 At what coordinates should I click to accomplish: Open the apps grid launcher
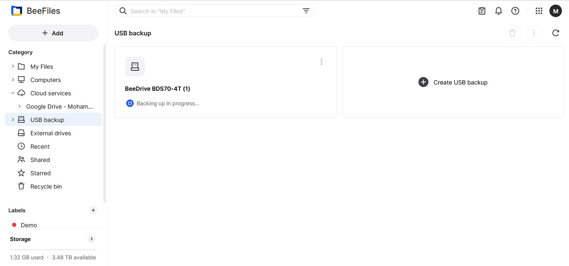pos(539,11)
